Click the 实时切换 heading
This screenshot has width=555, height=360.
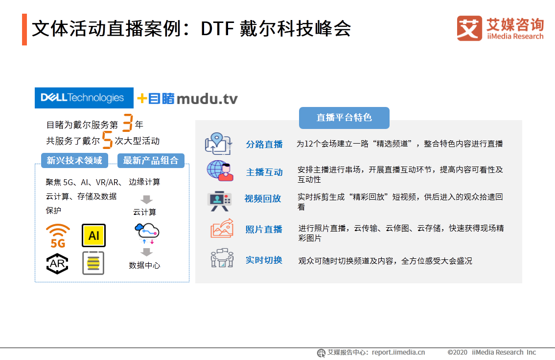click(264, 260)
